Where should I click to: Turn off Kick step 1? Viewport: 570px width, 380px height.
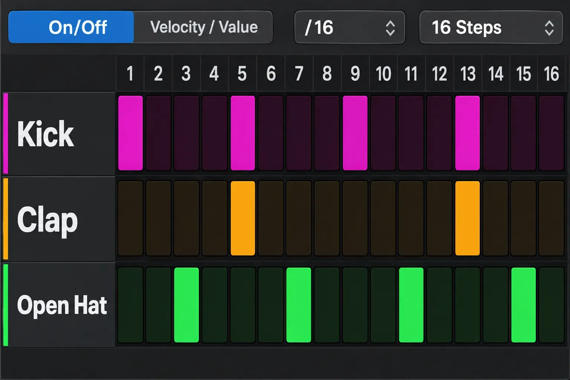(x=131, y=133)
